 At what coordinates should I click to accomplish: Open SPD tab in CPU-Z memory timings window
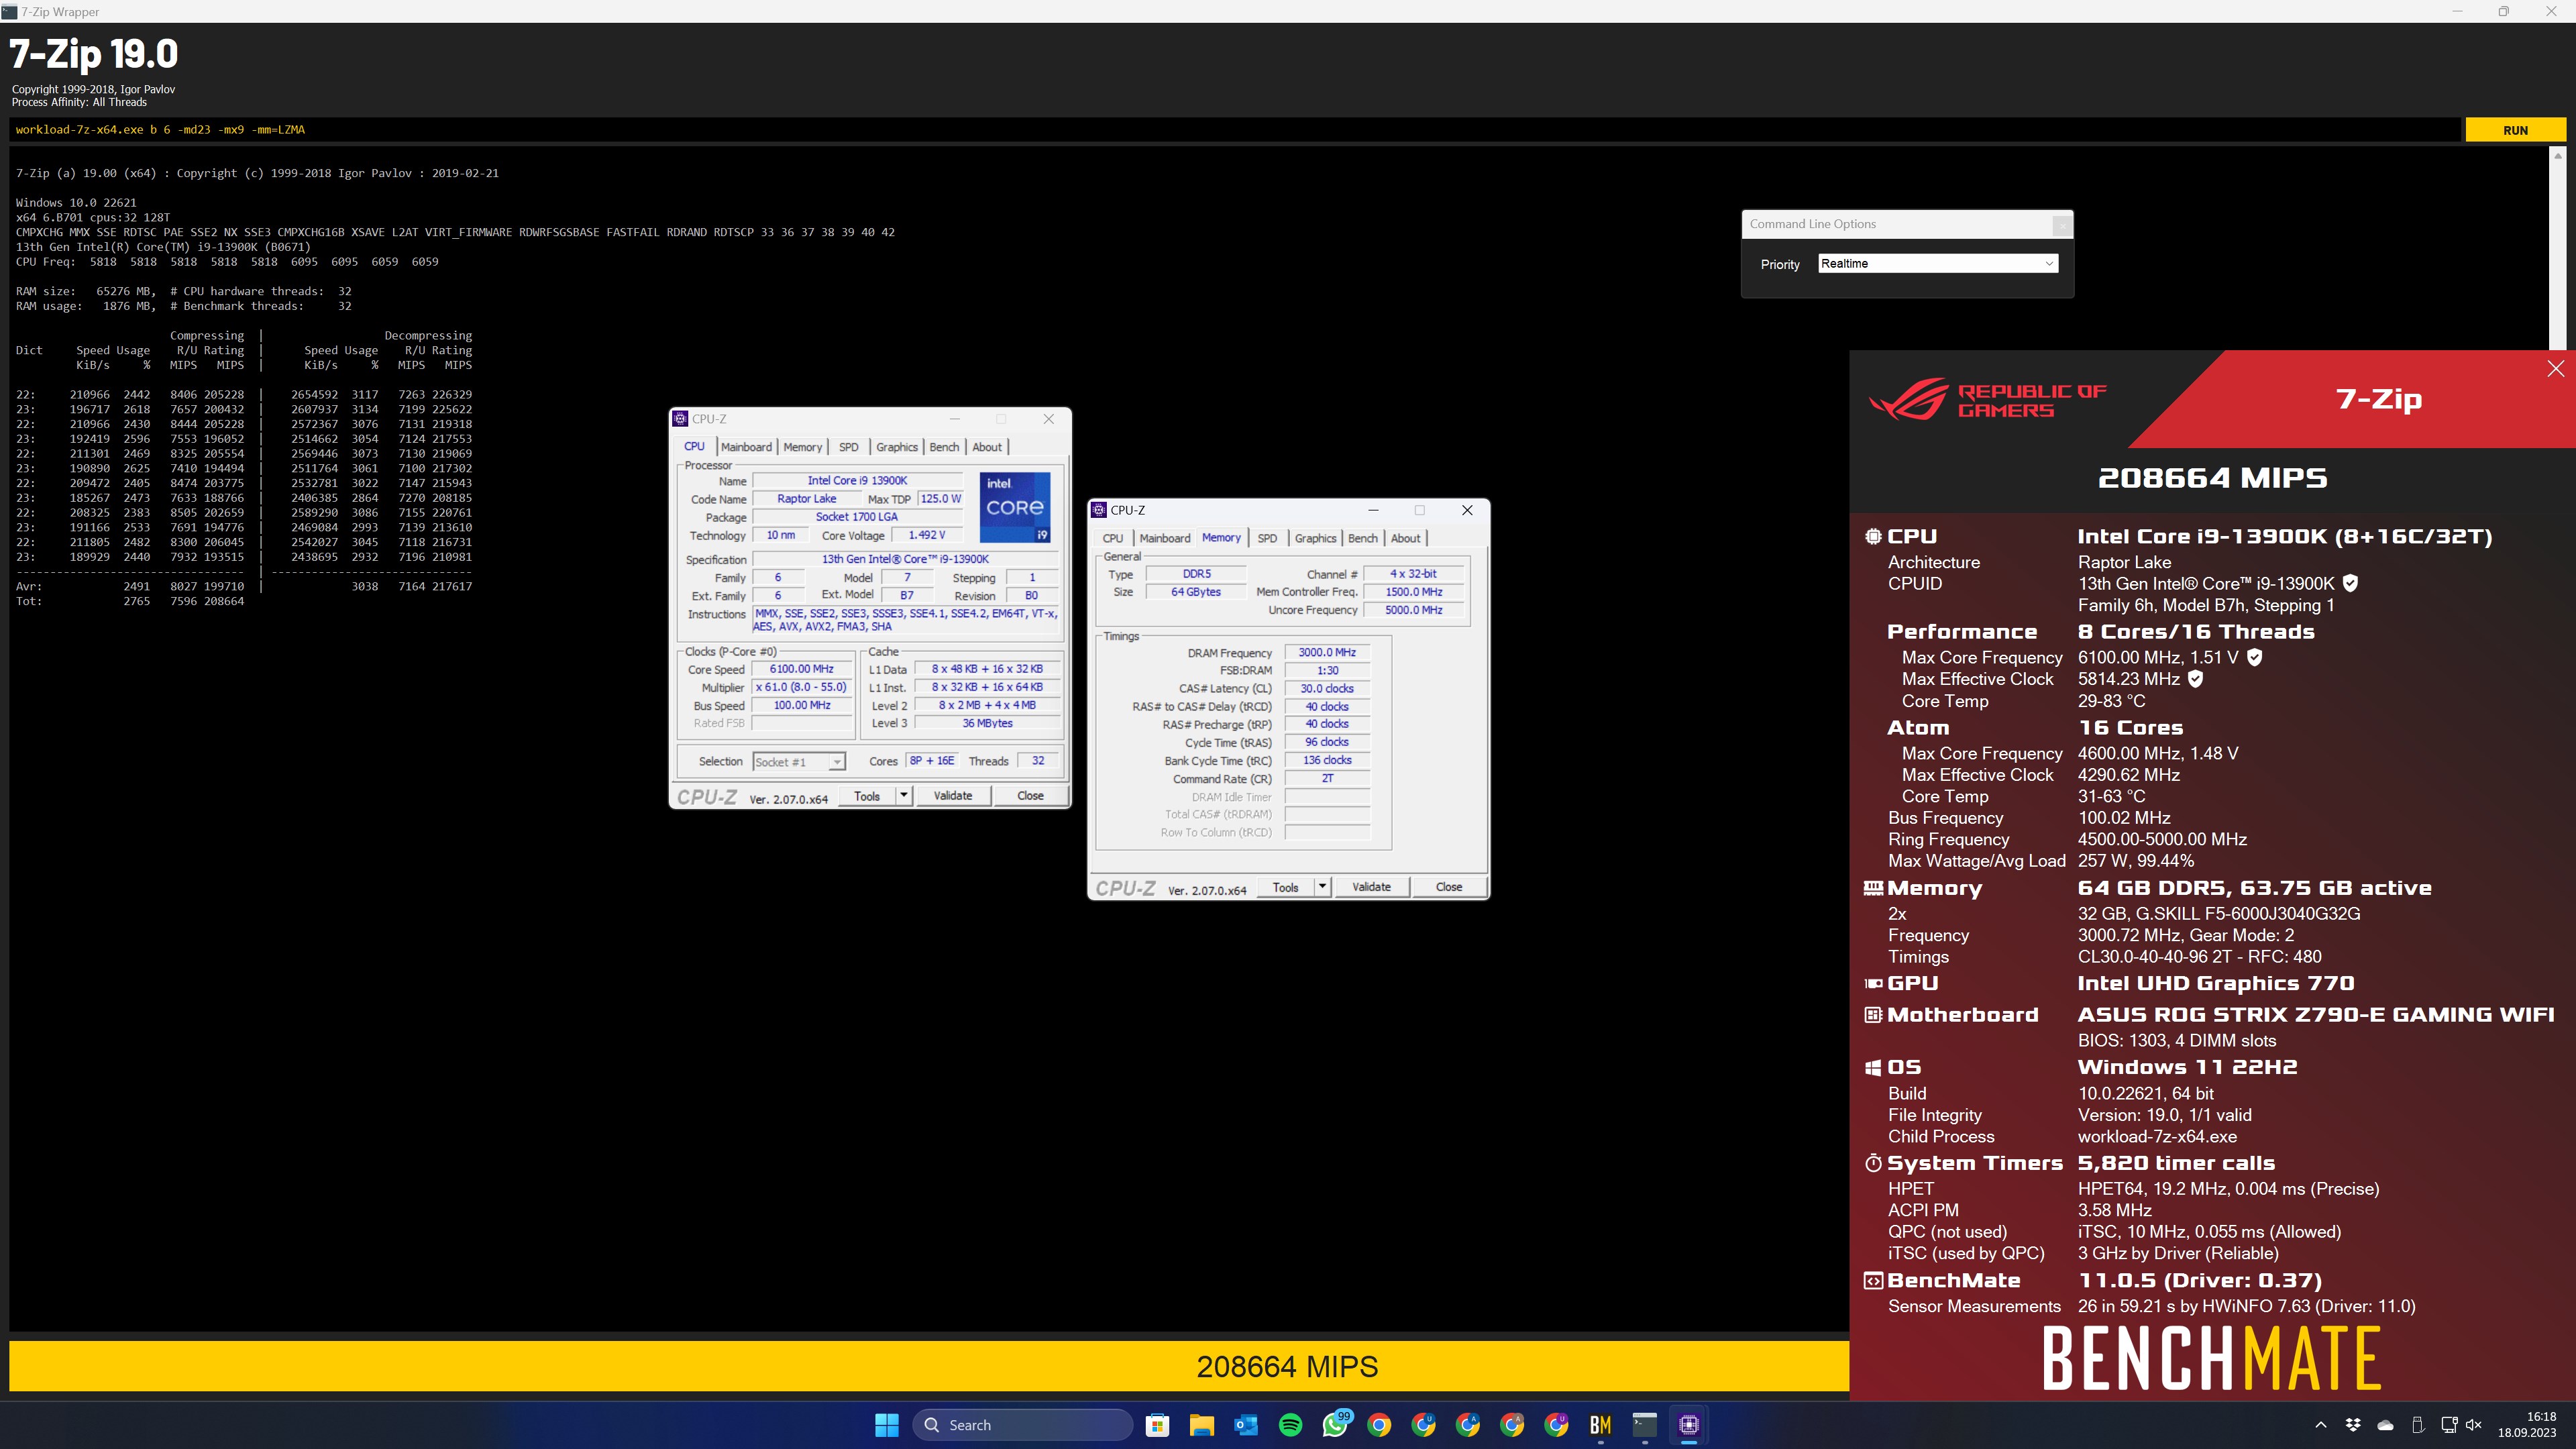click(x=1267, y=538)
